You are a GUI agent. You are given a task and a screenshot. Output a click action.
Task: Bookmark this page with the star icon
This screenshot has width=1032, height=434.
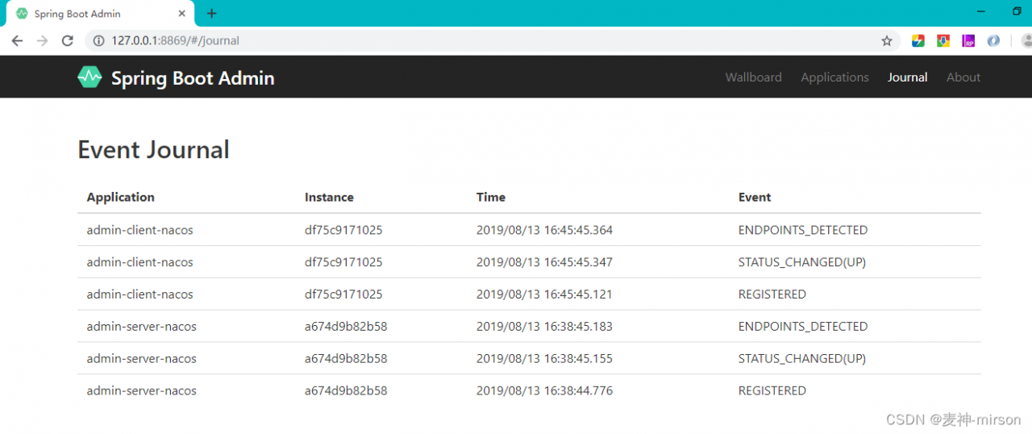coord(887,41)
